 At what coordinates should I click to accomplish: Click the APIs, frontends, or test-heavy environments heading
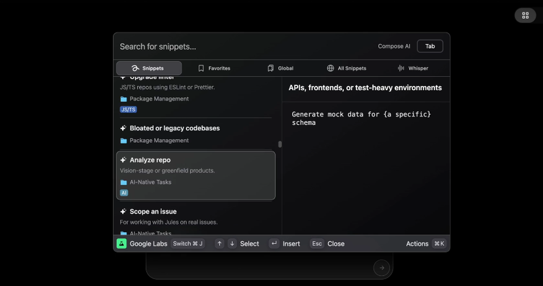pos(365,88)
